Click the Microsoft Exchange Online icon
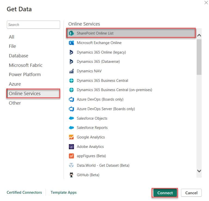This screenshot has height=201, width=209. [x=71, y=43]
